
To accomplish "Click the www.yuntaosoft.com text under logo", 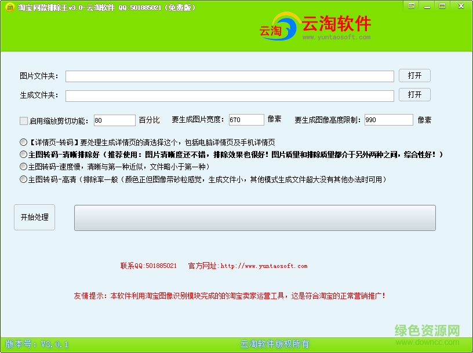I will (x=336, y=37).
